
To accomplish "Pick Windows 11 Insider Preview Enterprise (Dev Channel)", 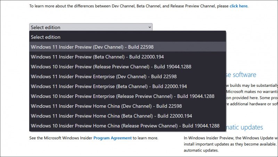I will [128, 76].
